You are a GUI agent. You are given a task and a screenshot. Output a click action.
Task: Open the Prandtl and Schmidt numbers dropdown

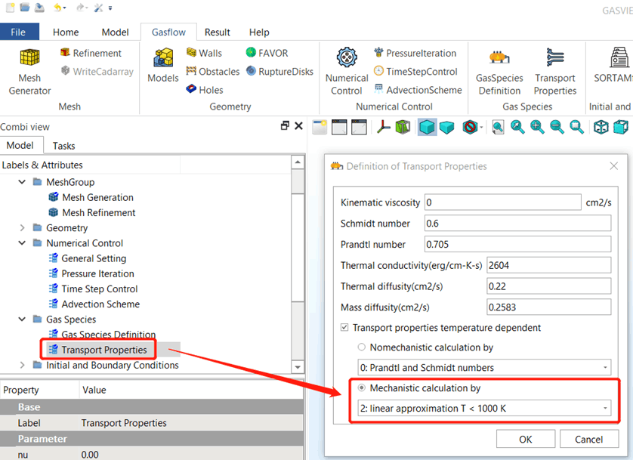tap(484, 367)
